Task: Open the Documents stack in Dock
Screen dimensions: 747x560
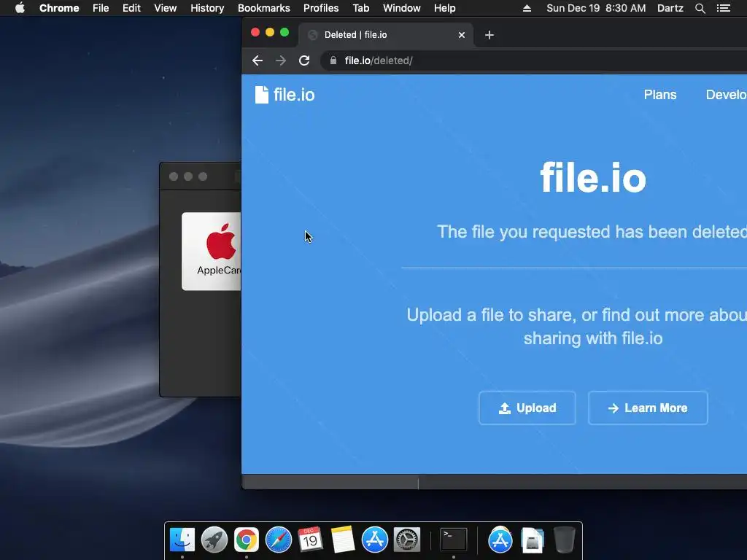Action: (532, 540)
